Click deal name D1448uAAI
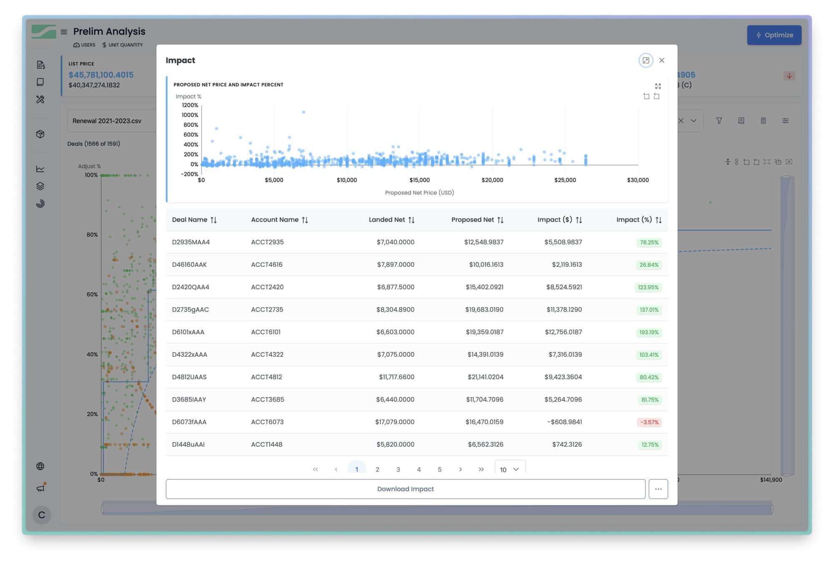This screenshot has height=564, width=834. click(188, 444)
